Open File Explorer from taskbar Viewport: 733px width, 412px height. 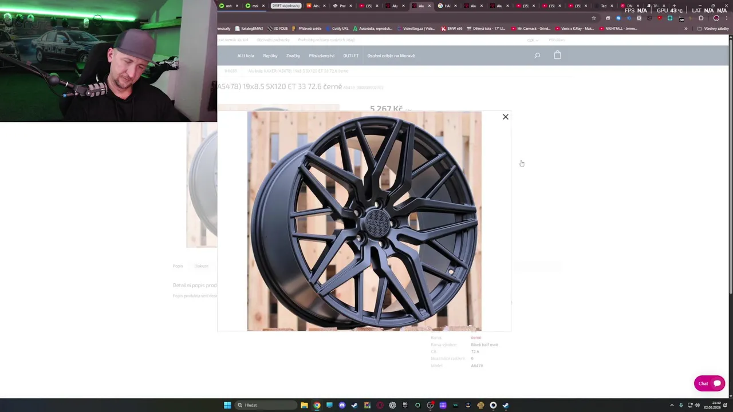pos(304,405)
